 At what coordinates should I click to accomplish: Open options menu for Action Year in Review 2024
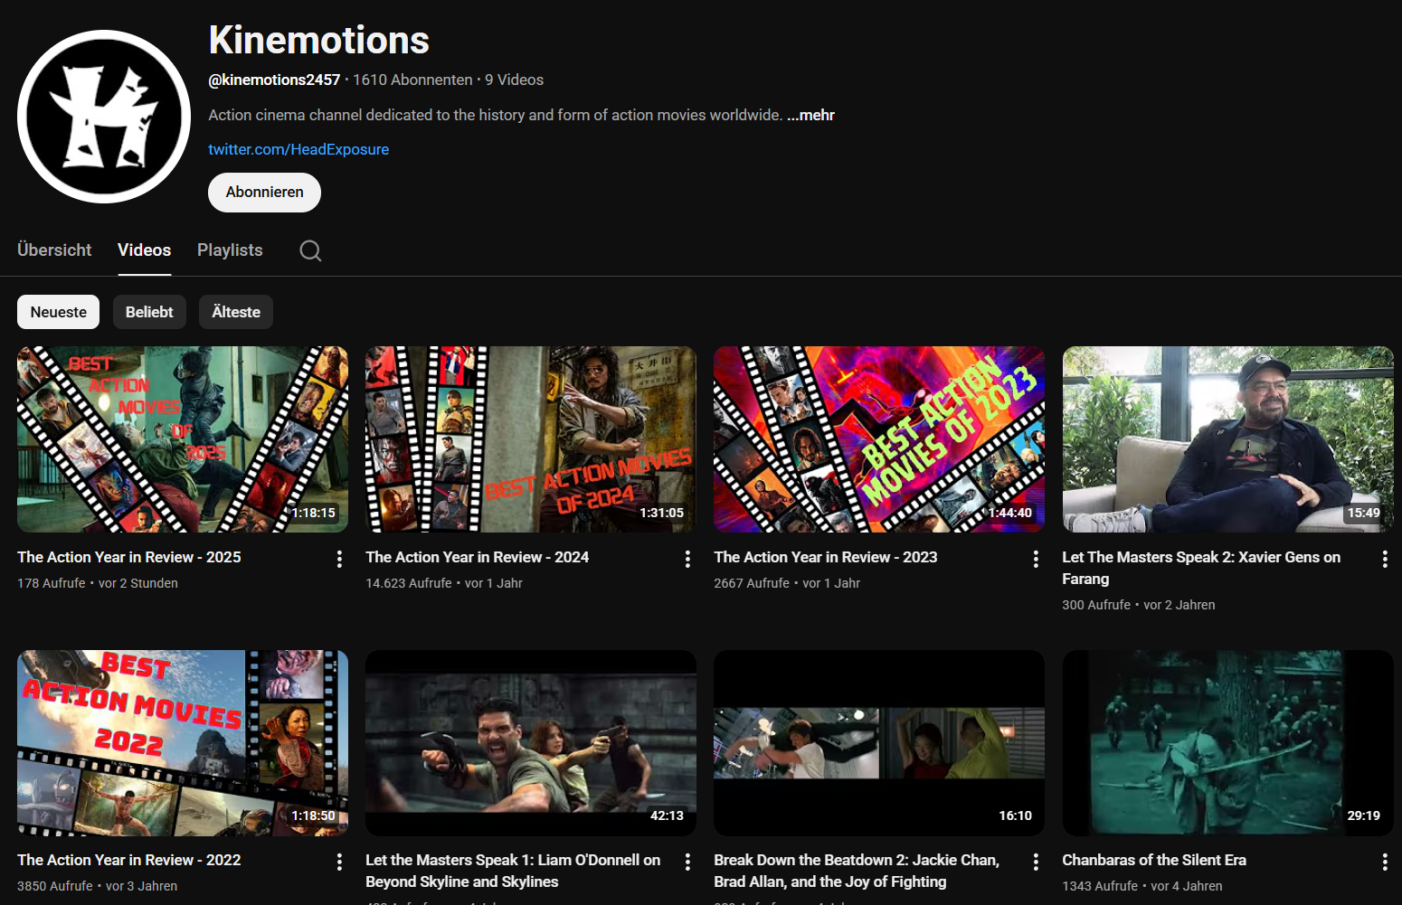[687, 559]
